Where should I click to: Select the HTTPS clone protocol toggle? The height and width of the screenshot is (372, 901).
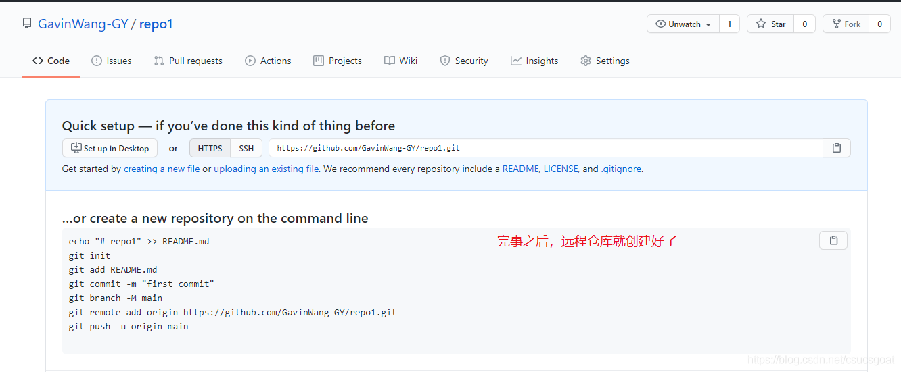210,148
